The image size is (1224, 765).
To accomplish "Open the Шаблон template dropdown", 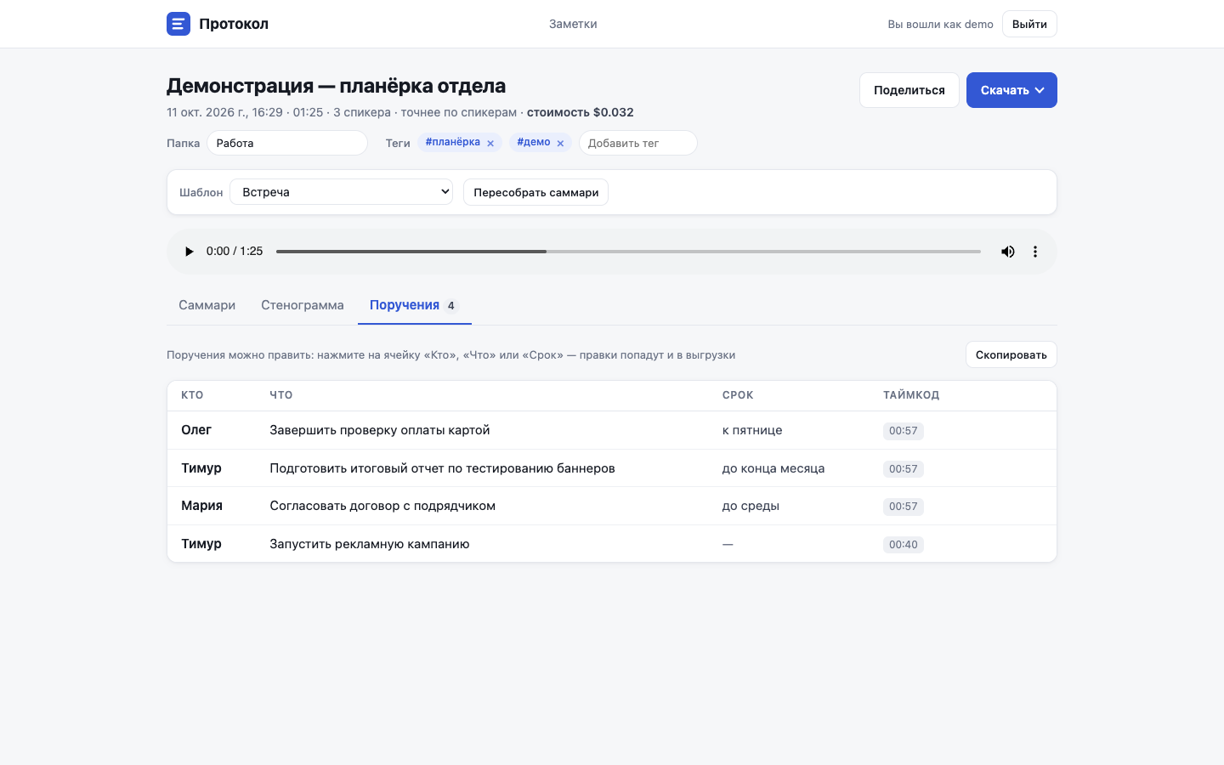I will click(x=341, y=192).
